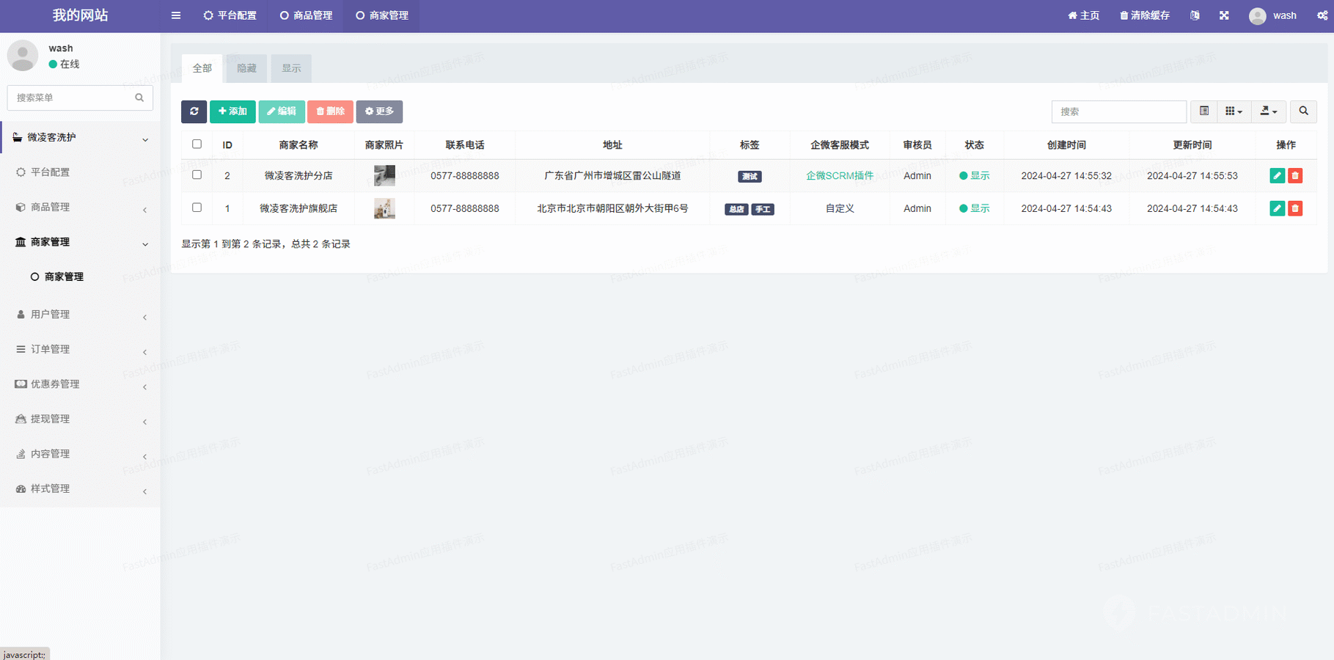
Task: Click the 我的网站 site logo
Action: (80, 15)
